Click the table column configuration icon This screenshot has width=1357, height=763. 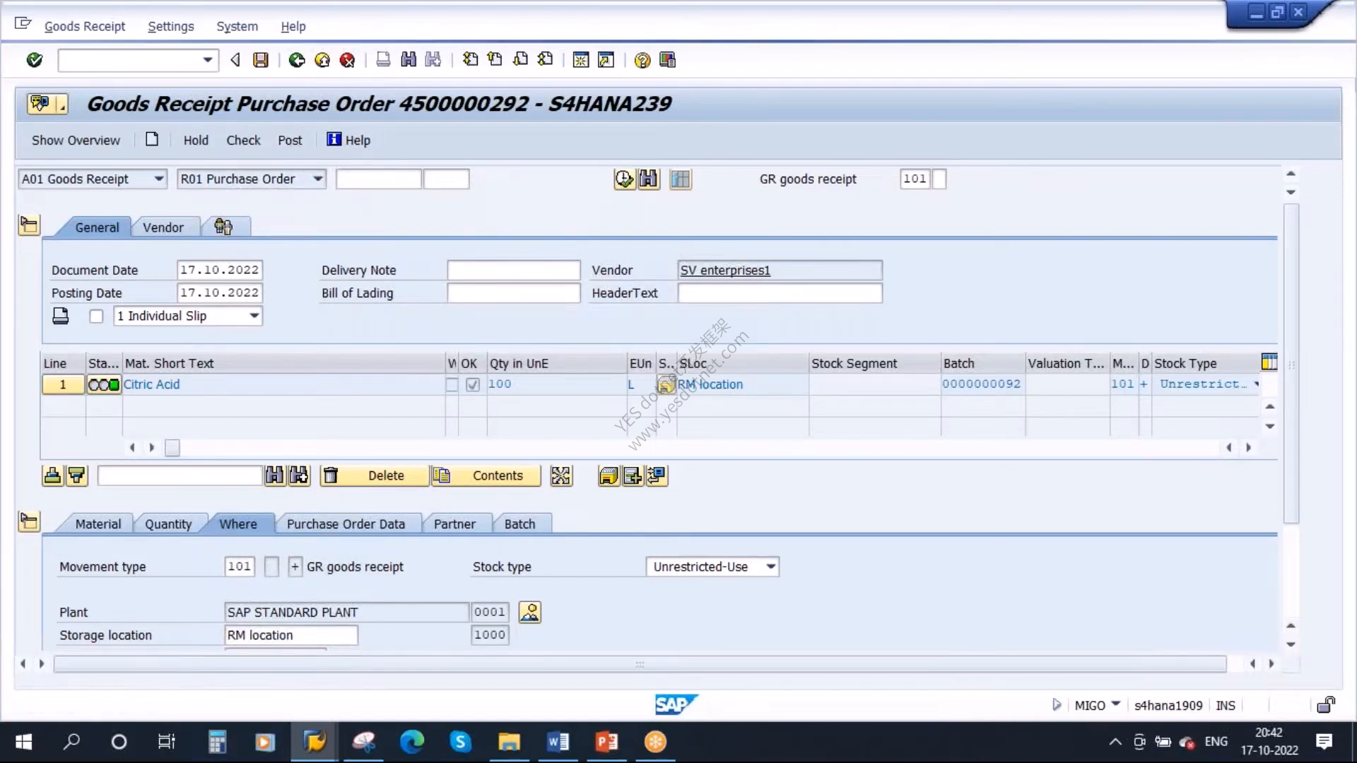1269,362
